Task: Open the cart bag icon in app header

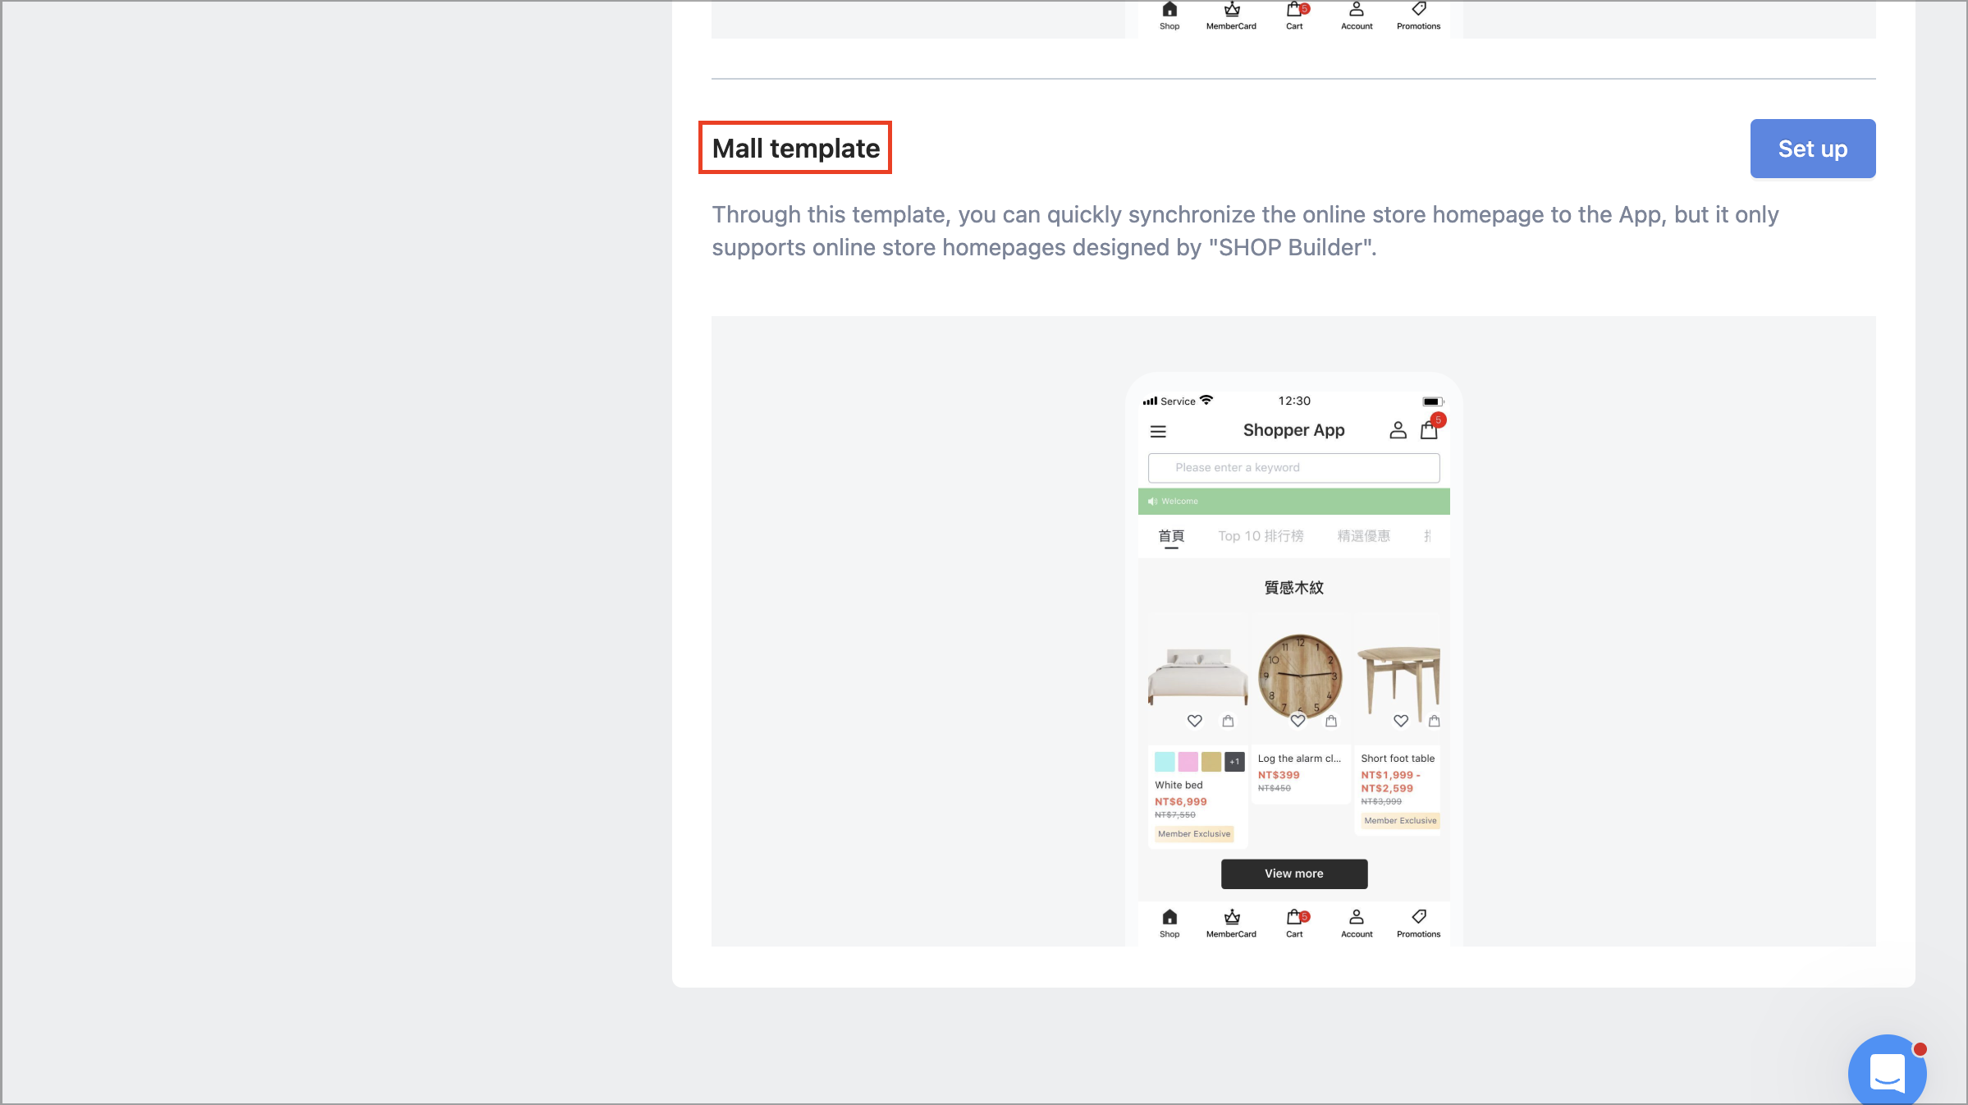Action: tap(1429, 429)
